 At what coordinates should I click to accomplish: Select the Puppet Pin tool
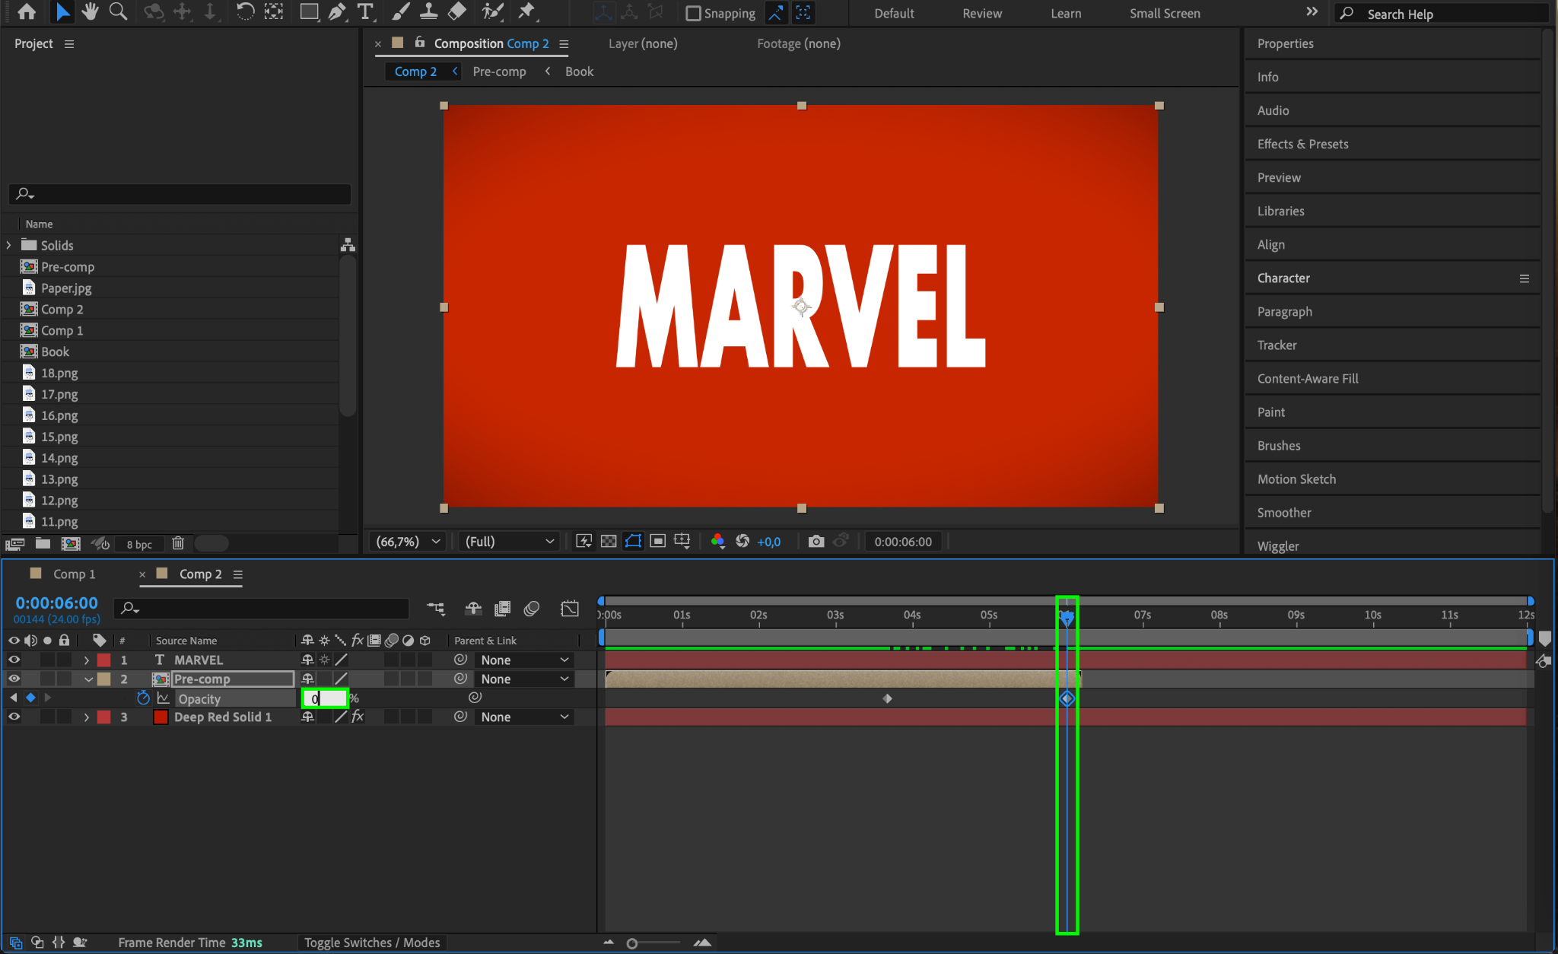tap(526, 11)
